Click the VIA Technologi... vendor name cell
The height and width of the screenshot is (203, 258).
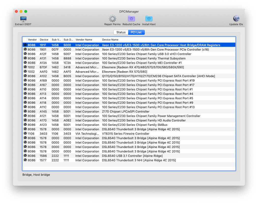(x=87, y=134)
